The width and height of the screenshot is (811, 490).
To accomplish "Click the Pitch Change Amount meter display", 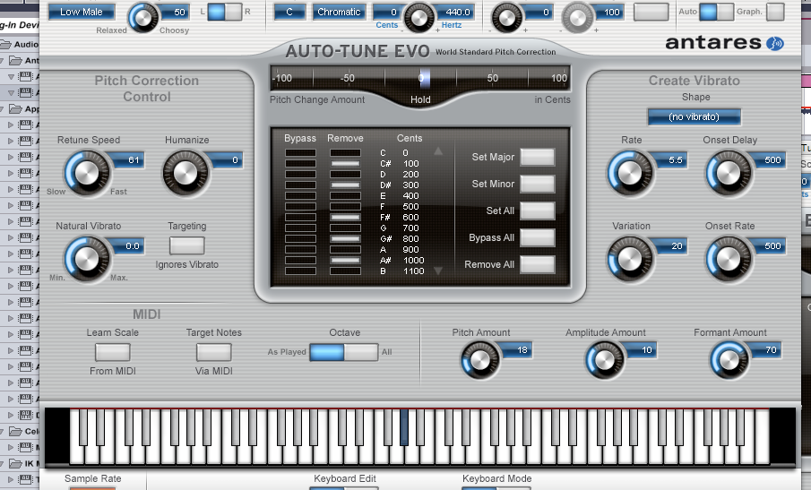I will tap(420, 78).
